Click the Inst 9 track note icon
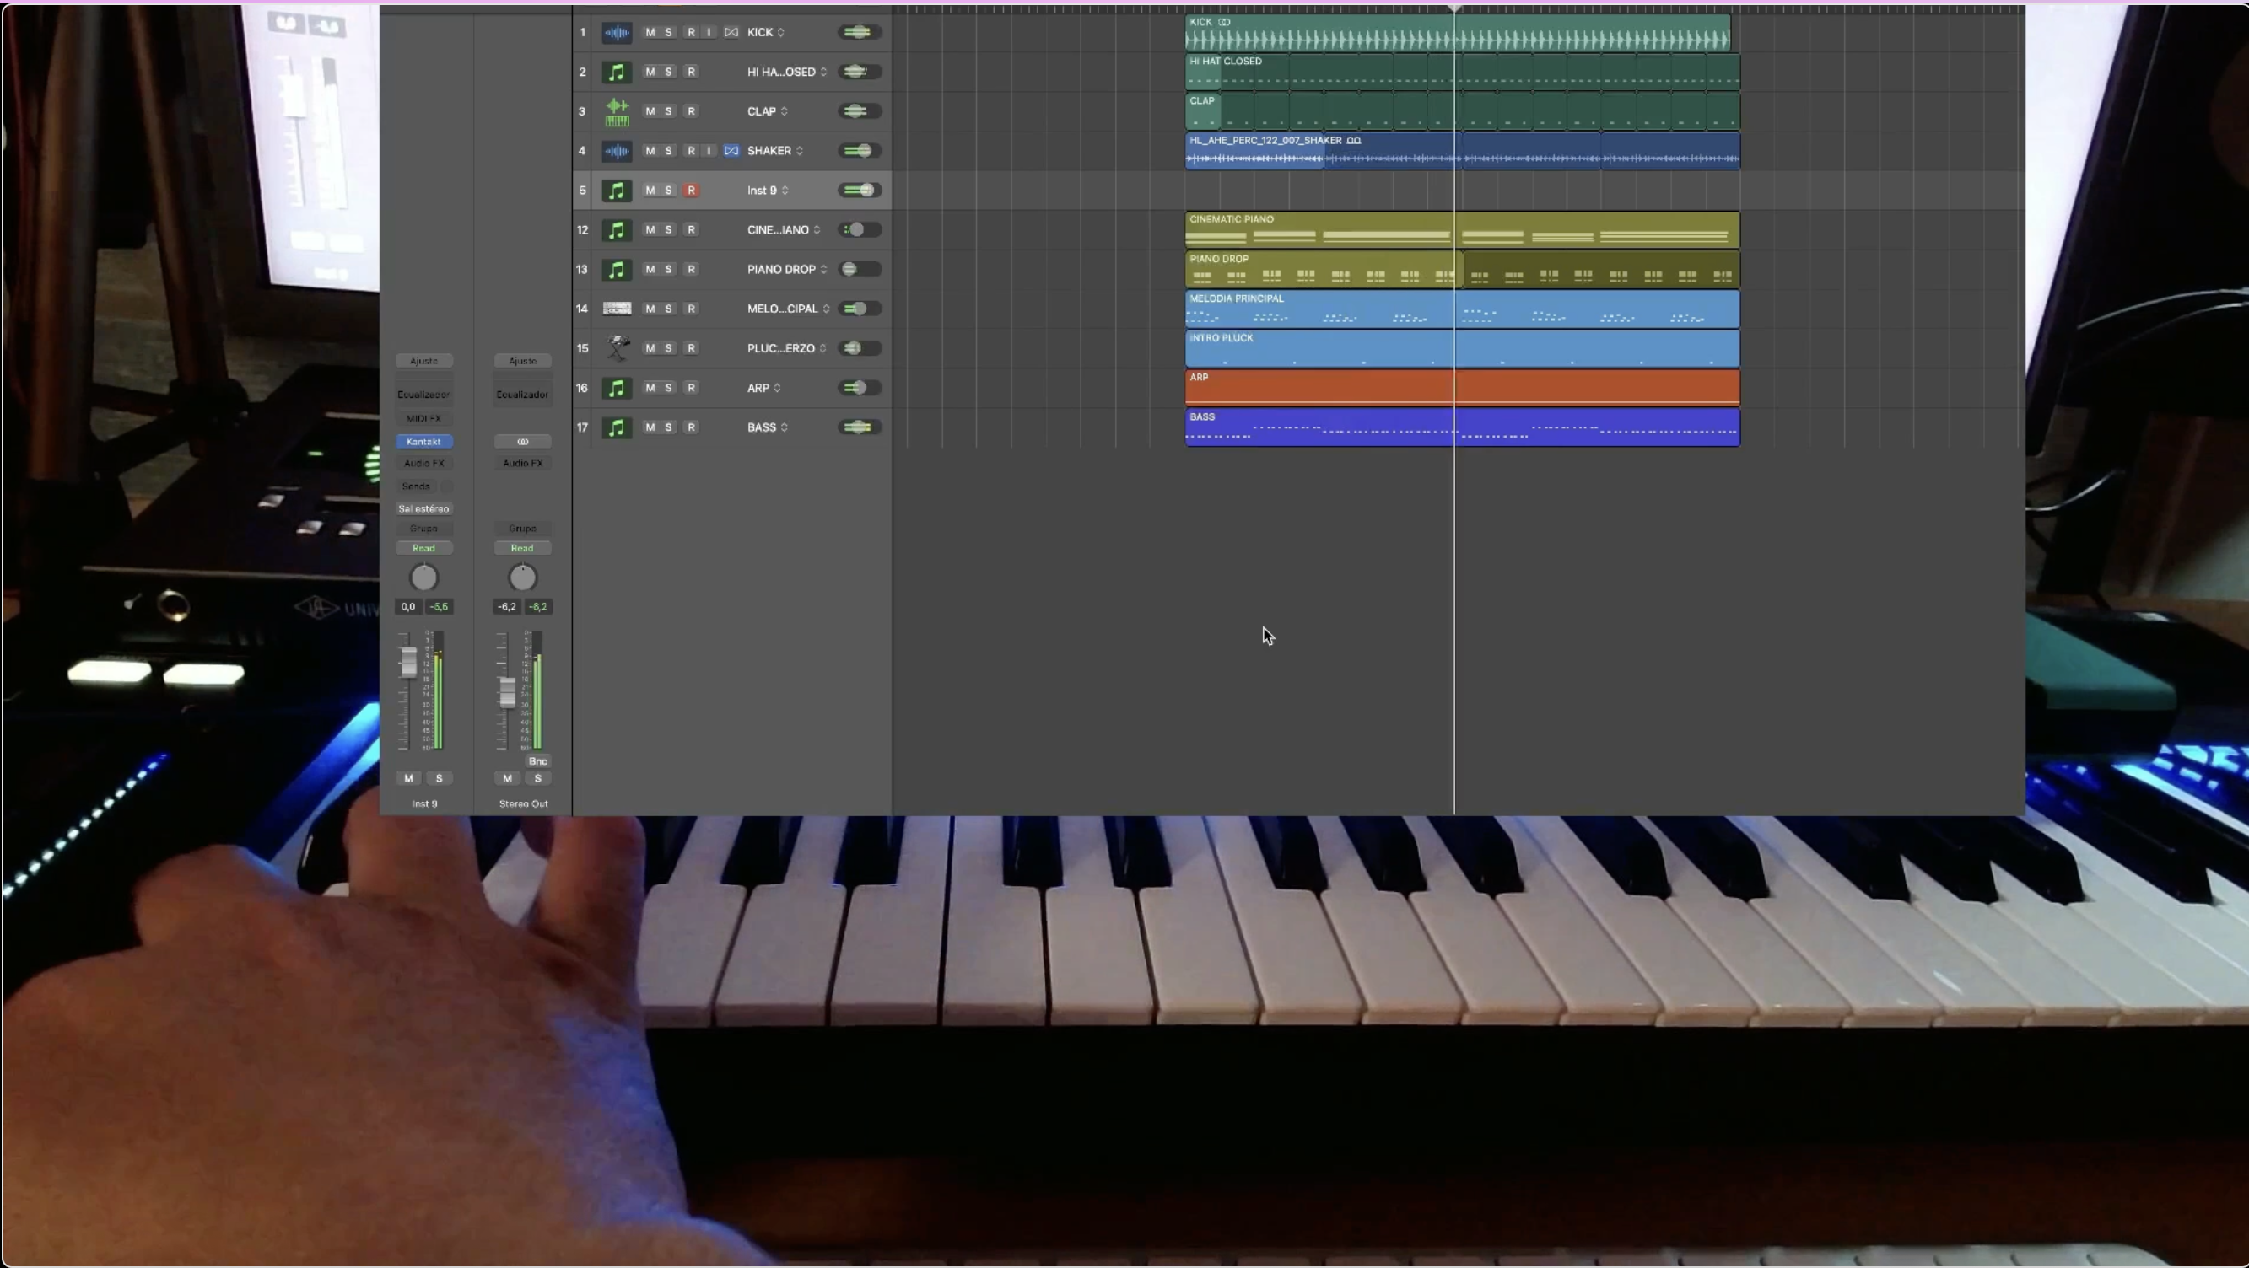 pyautogui.click(x=617, y=191)
